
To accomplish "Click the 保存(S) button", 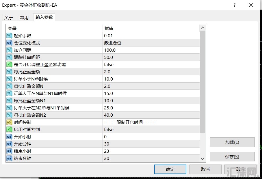I will click(232, 157).
